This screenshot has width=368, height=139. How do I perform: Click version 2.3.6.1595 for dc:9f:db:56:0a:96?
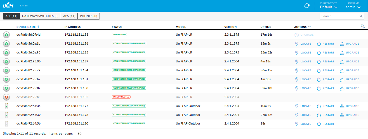232,53
